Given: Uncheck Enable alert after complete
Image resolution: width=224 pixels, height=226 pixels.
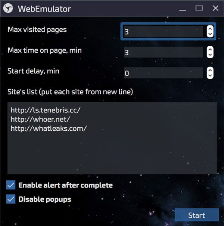Looking at the screenshot, I should pos(11,185).
